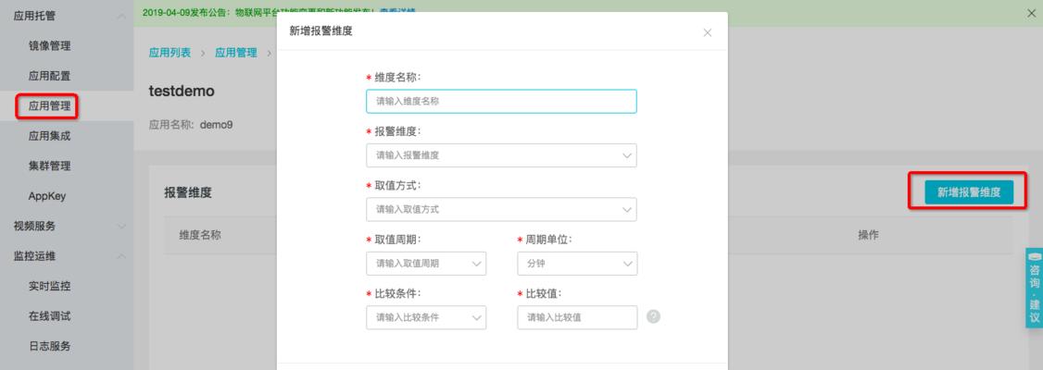Collapse the 应用托管 sidebar section
The image size is (1043, 370).
(121, 16)
